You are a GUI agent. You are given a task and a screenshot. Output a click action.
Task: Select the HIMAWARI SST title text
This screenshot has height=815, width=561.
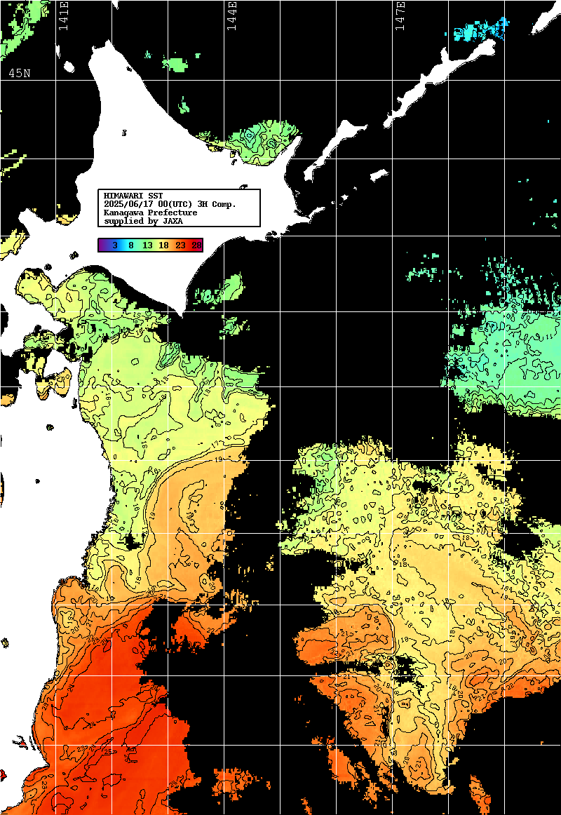click(133, 196)
